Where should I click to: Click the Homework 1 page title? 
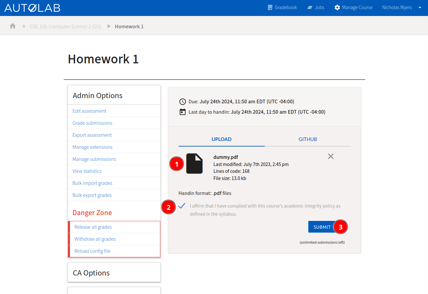coord(103,59)
